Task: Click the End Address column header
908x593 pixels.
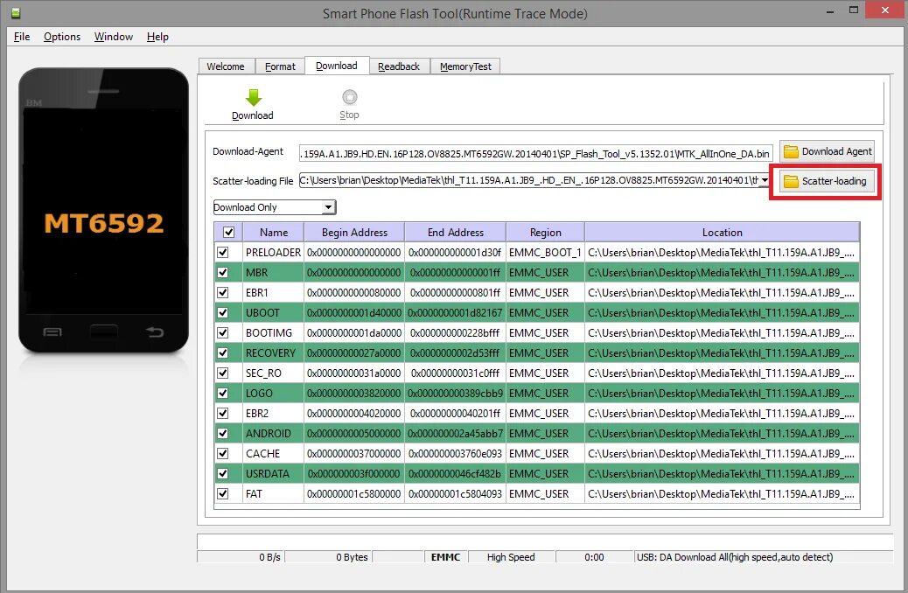Action: [x=455, y=233]
